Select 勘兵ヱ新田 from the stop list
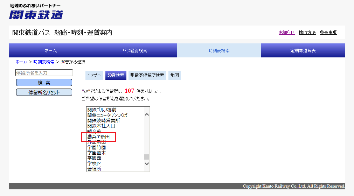The width and height of the screenshot is (354, 196). click(98, 137)
